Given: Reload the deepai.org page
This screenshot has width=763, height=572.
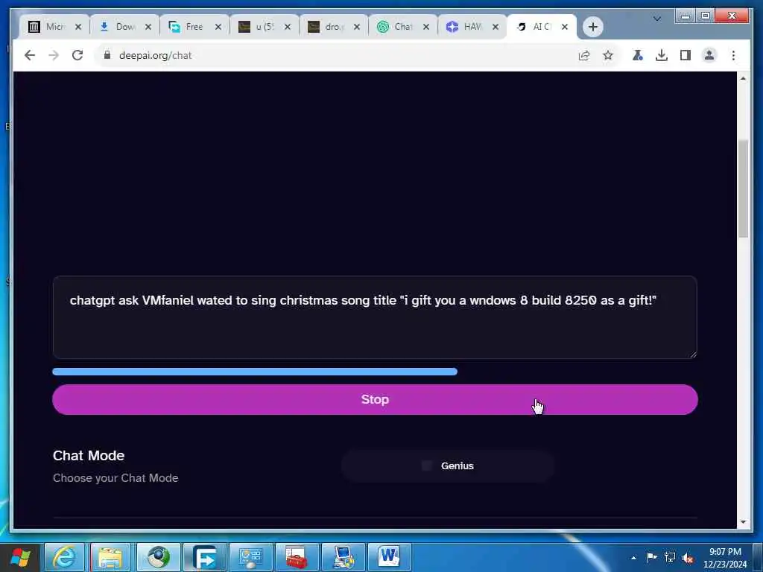Looking at the screenshot, I should pyautogui.click(x=77, y=55).
